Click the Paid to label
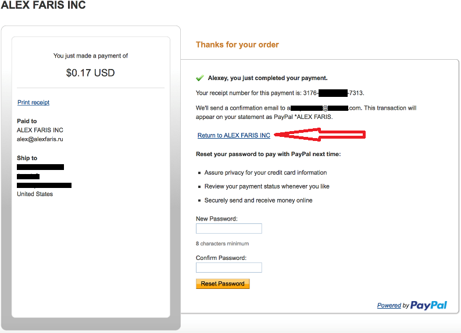Image resolution: width=461 pixels, height=333 pixels. coord(27,121)
